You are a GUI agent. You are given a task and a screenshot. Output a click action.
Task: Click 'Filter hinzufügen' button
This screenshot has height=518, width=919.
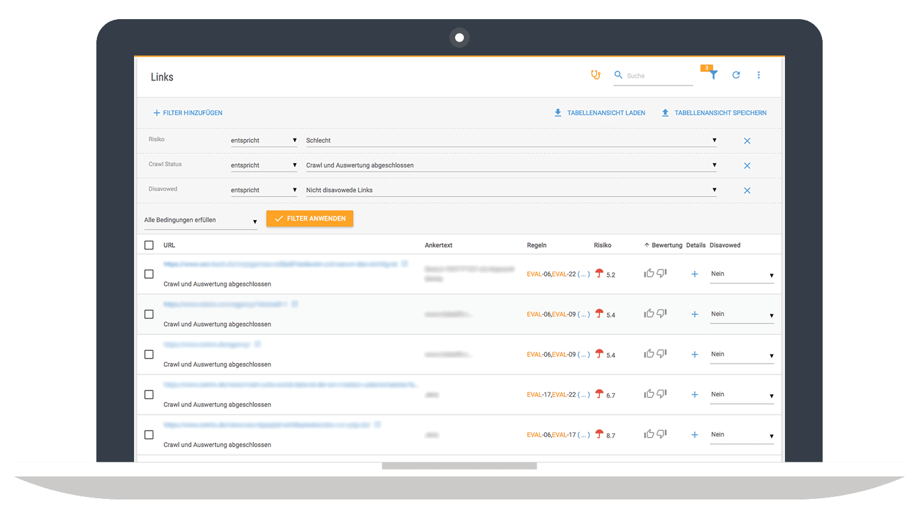(188, 113)
